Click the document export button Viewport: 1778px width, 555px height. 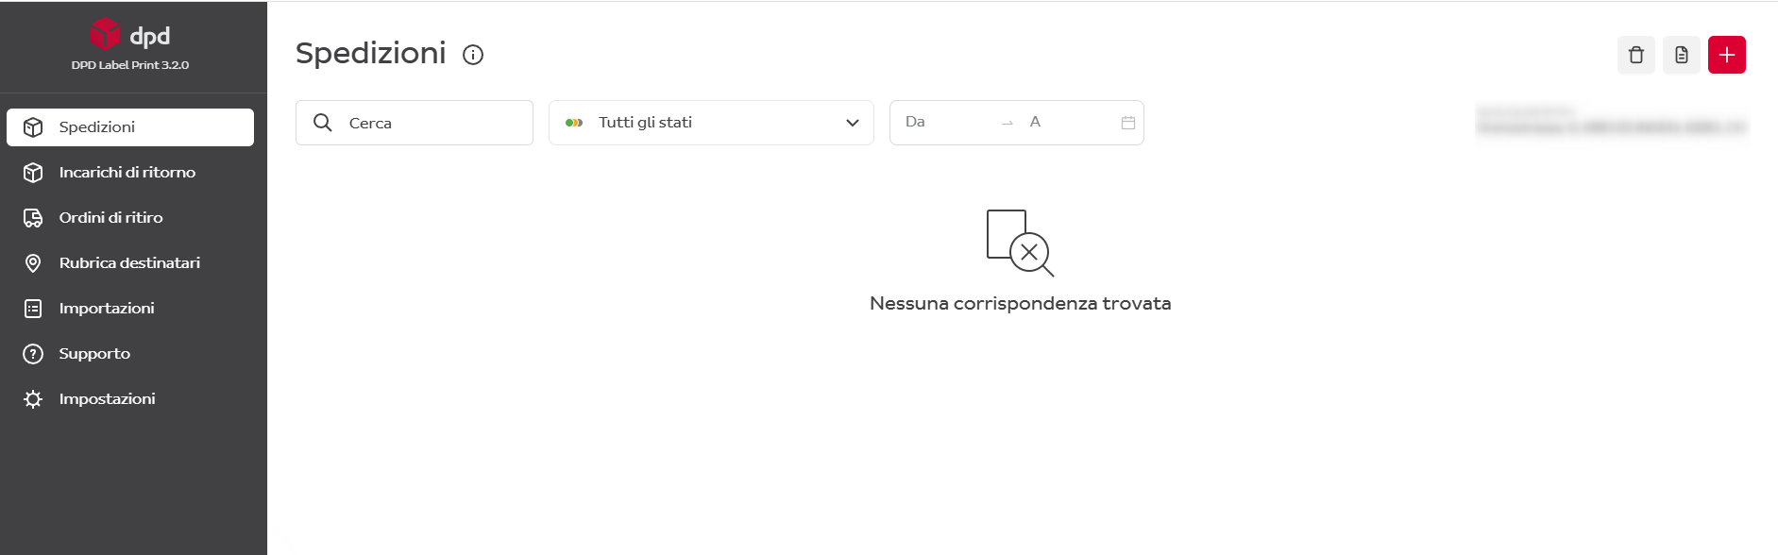[x=1682, y=55]
